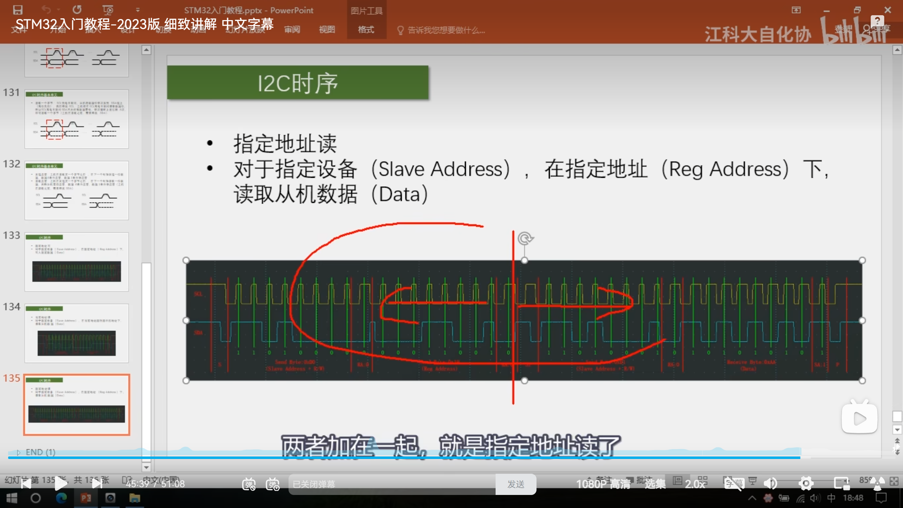The height and width of the screenshot is (508, 903).
Task: Open the 视图 ribbon tab
Action: [x=327, y=30]
